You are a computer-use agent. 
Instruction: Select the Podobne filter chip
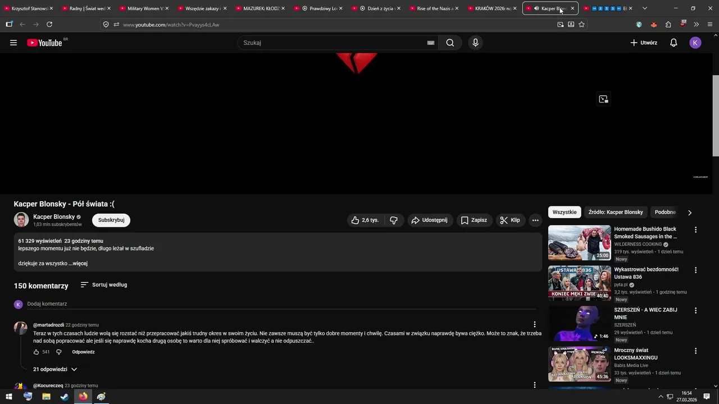click(x=666, y=212)
